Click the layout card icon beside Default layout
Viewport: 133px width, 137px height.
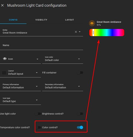[4, 73]
